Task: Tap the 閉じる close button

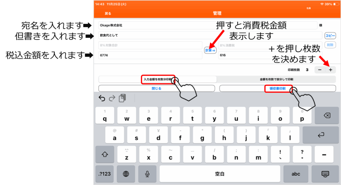Action: (x=157, y=89)
